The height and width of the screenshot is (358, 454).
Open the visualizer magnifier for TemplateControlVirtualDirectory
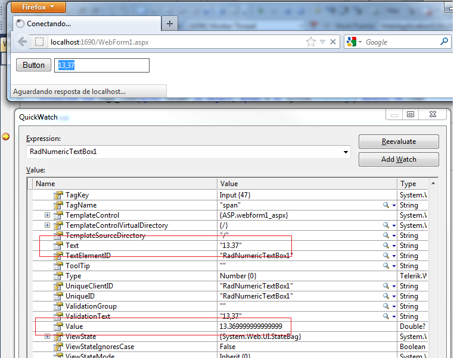386,225
